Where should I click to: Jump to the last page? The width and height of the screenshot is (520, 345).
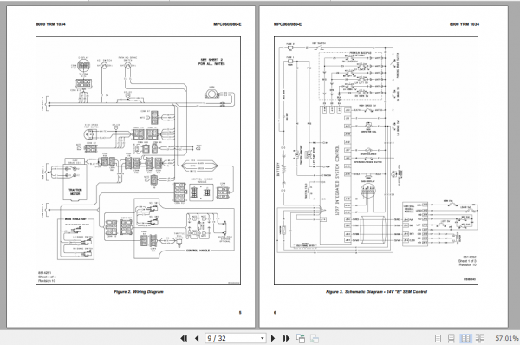tap(286, 338)
